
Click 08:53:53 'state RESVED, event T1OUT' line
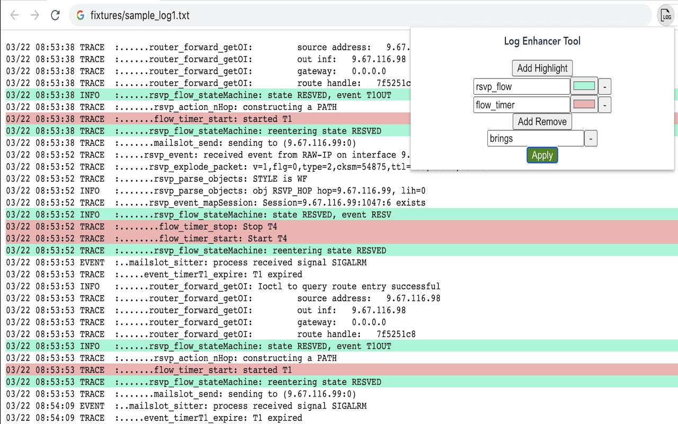[x=342, y=346]
